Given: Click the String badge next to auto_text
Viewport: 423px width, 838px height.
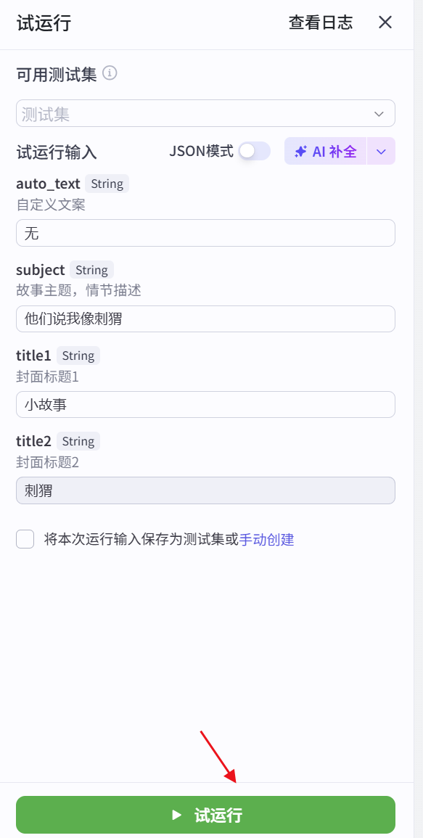Looking at the screenshot, I should [x=107, y=184].
